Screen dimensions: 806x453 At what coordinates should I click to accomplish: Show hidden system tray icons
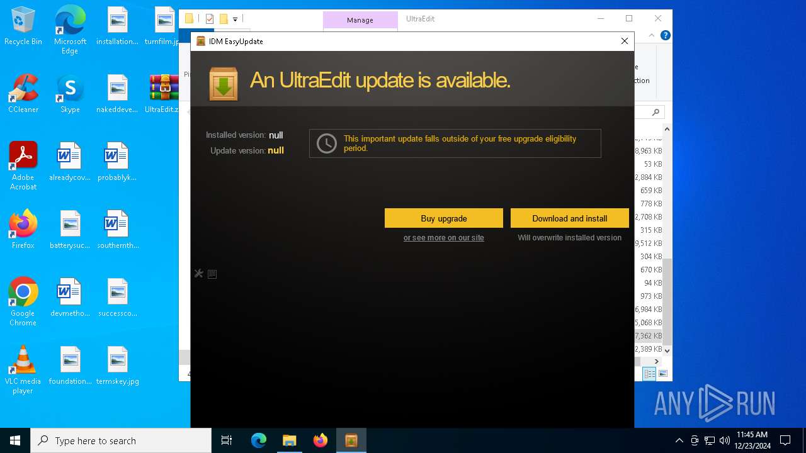pos(679,440)
